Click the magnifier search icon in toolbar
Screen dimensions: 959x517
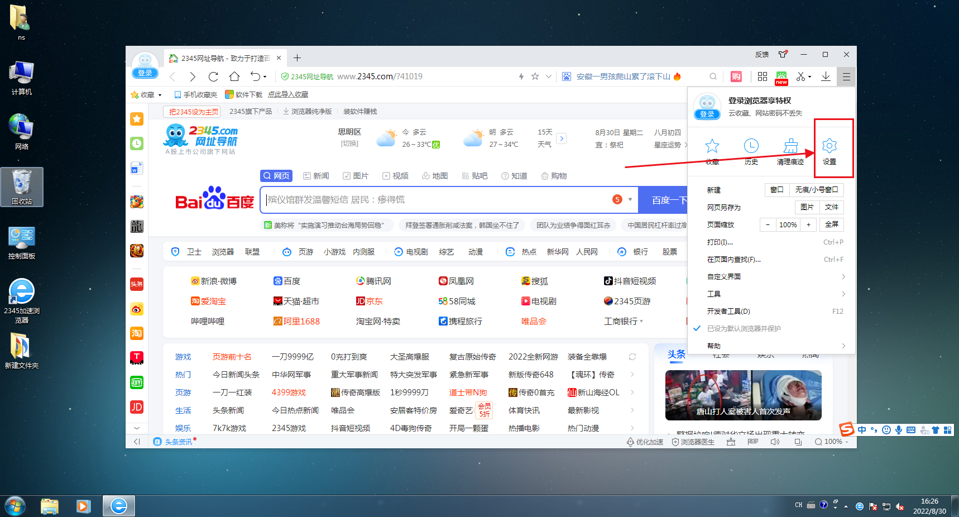click(713, 76)
